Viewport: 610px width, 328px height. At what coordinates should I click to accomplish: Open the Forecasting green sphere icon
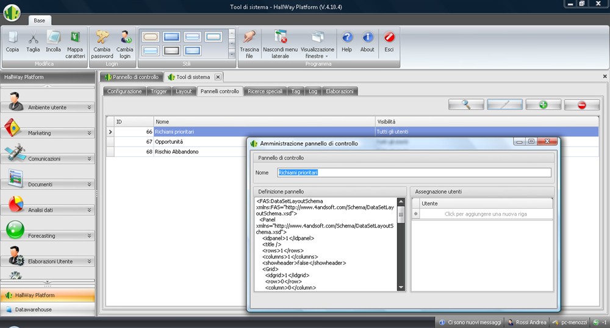[16, 230]
